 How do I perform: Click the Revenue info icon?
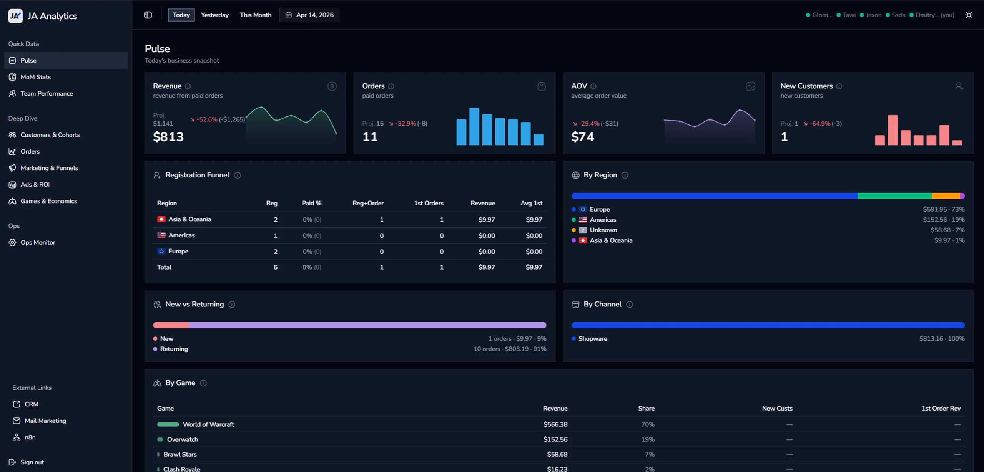pos(188,86)
